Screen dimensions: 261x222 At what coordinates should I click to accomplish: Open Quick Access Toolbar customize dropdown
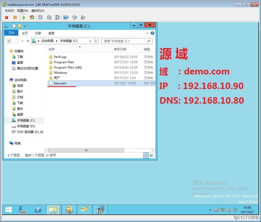click(x=25, y=26)
